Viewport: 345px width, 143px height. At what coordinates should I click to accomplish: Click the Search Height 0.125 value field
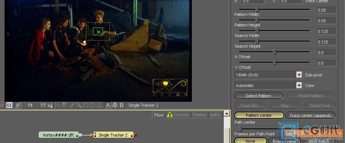[326, 42]
